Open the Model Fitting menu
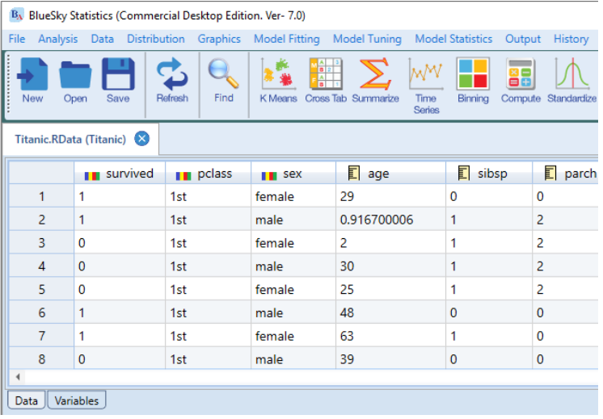This screenshot has height=419, width=603. click(286, 39)
